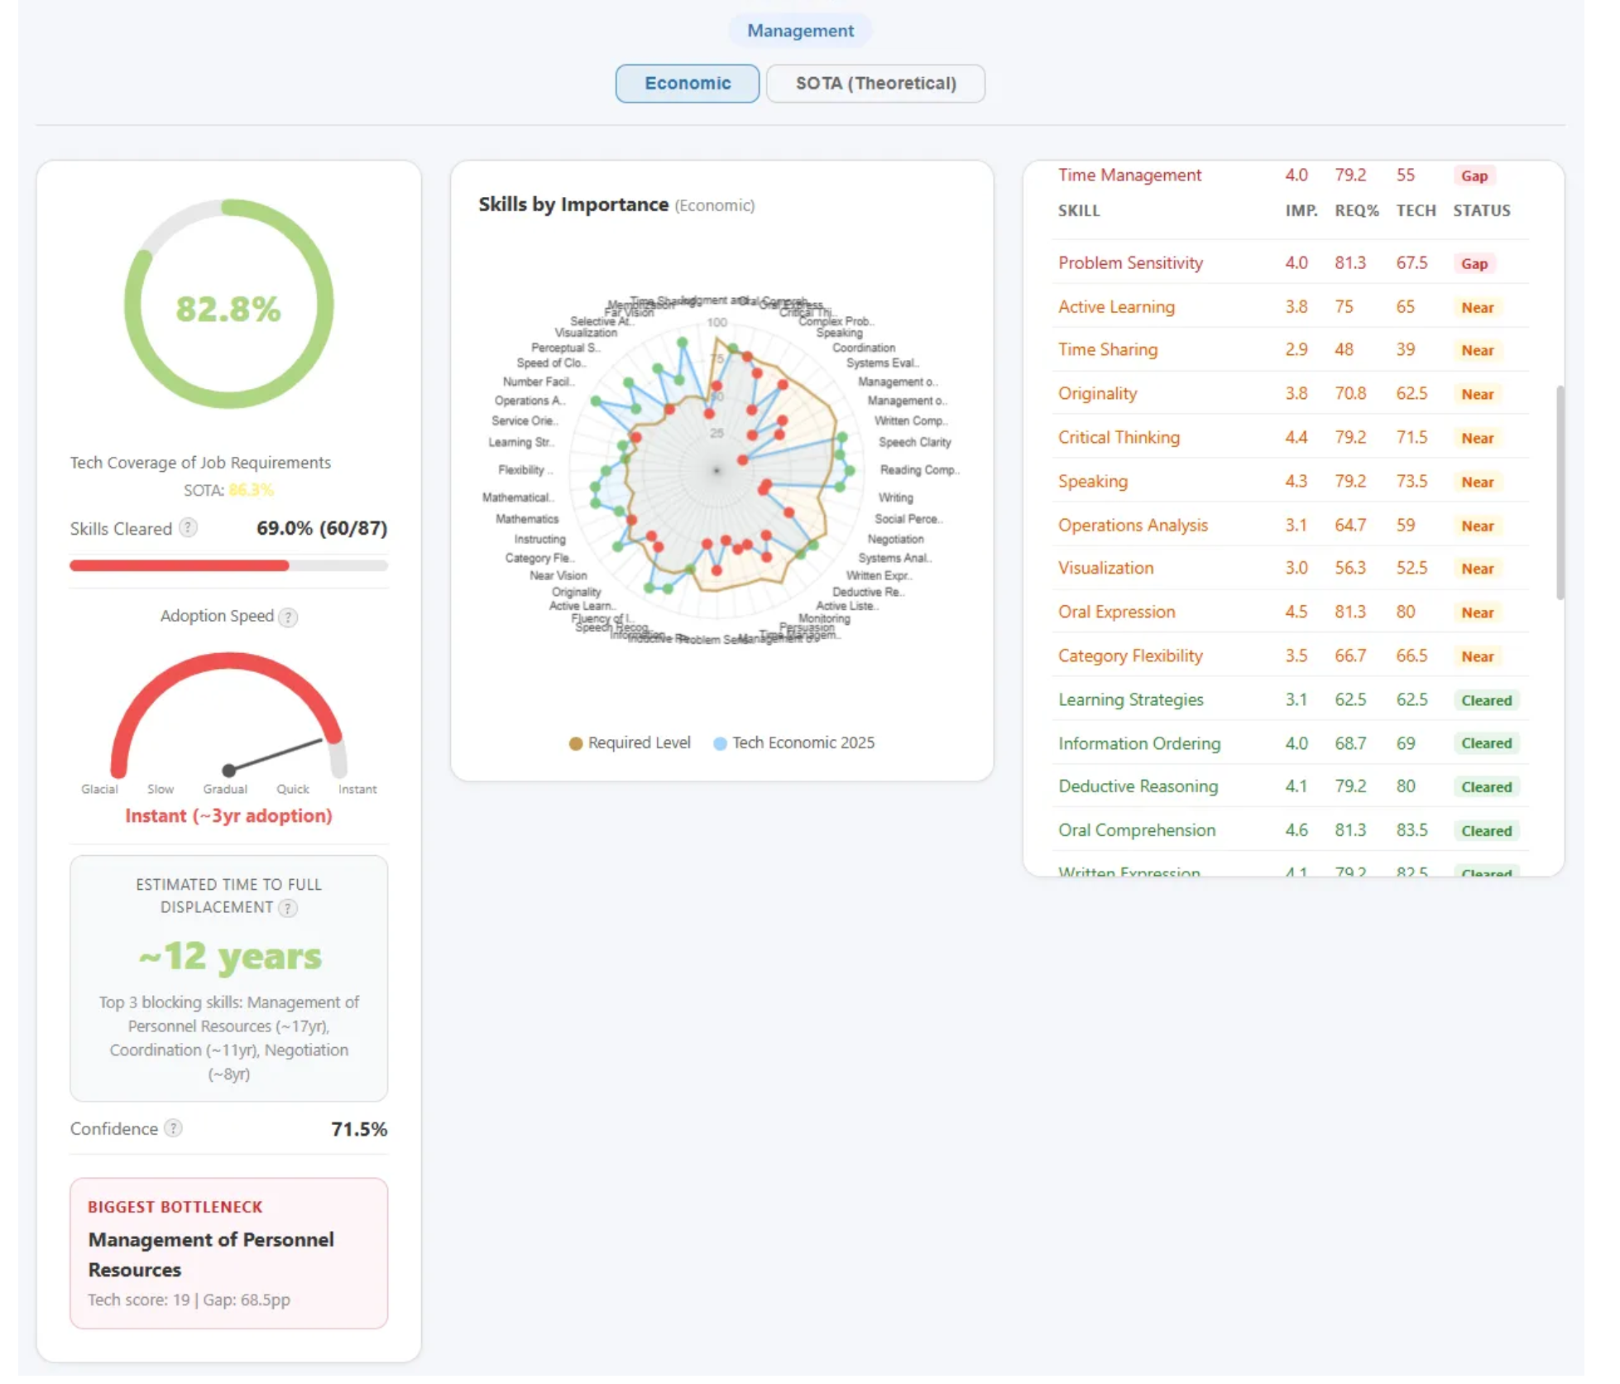Switch to the SOTA (Theoretical) view
The width and height of the screenshot is (1620, 1384).
pyautogui.click(x=875, y=84)
